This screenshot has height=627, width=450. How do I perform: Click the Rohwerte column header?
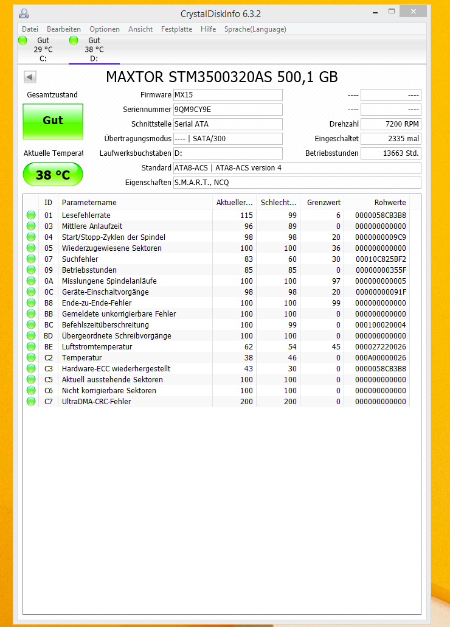click(x=377, y=202)
